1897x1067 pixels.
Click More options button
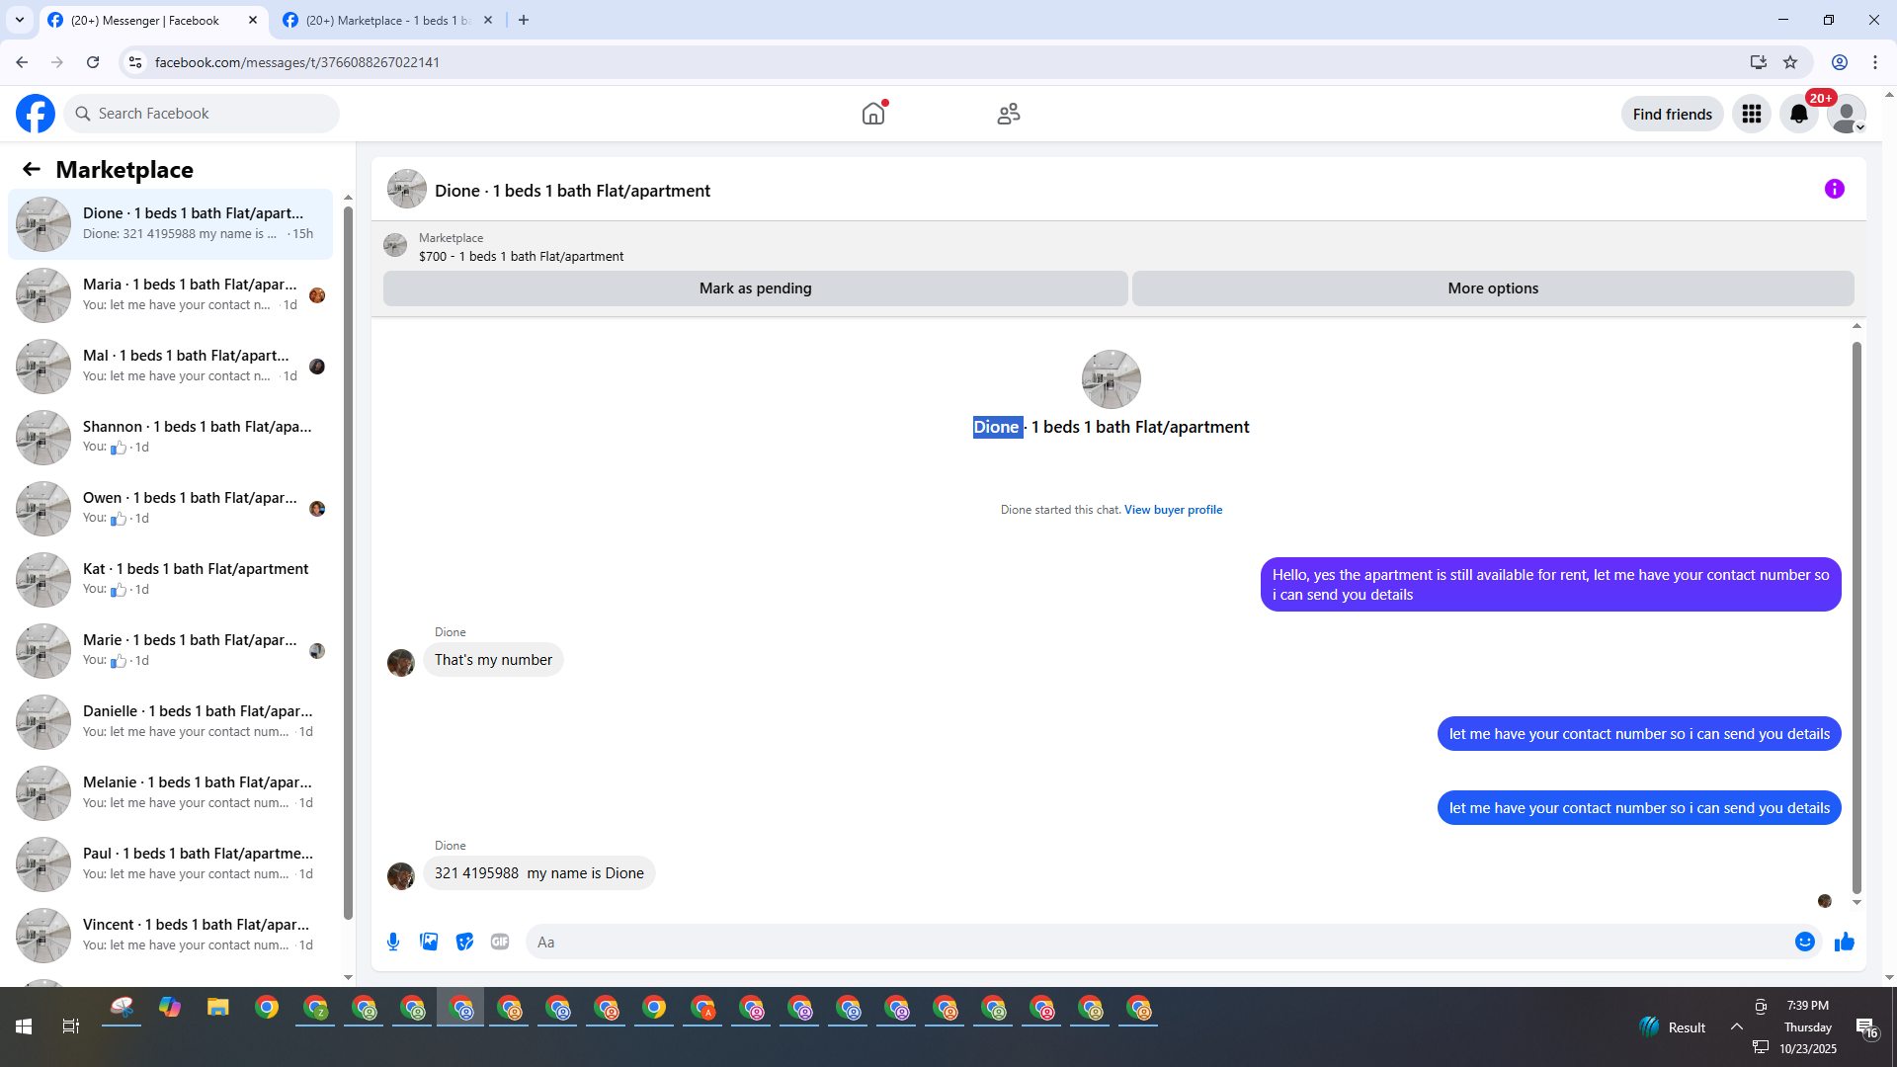coord(1492,288)
